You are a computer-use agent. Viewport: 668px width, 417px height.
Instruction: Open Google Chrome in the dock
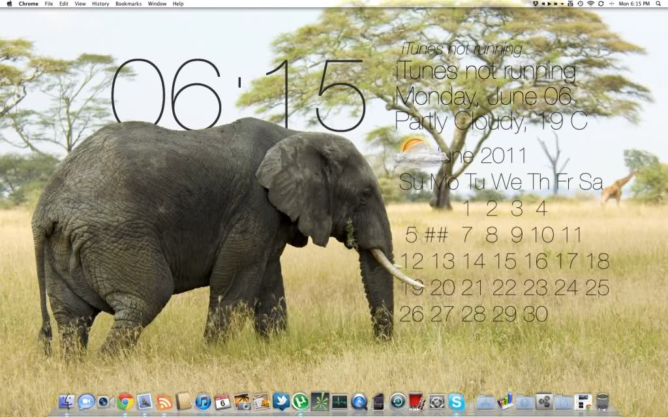[125, 401]
